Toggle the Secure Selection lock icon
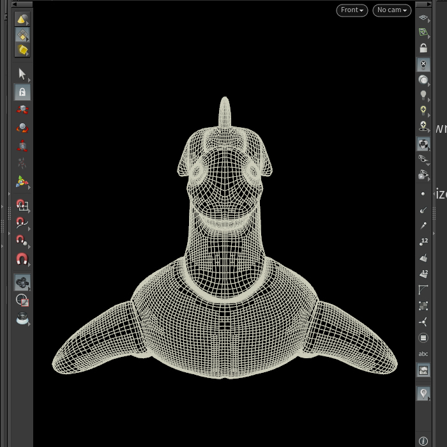 coord(22,92)
